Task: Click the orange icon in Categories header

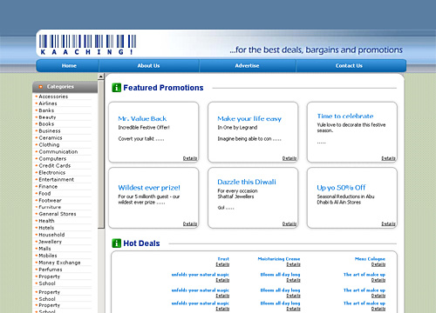Action: pyautogui.click(x=41, y=87)
